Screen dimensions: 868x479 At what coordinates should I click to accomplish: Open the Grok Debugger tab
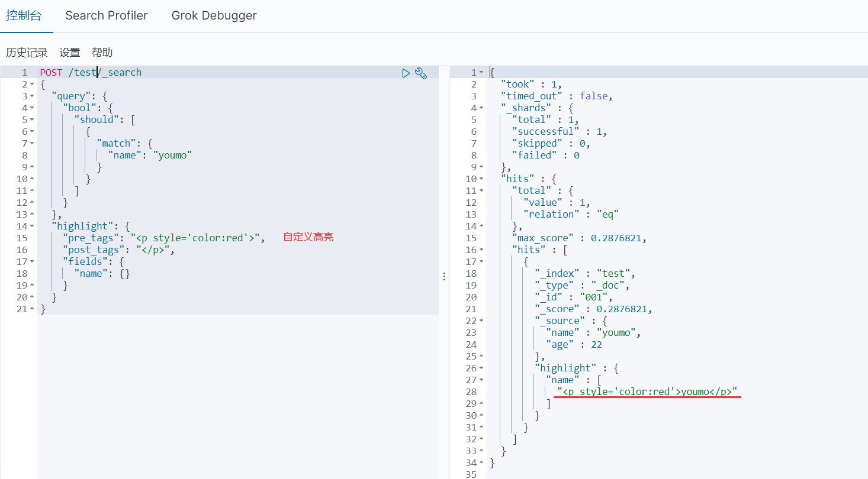click(214, 16)
